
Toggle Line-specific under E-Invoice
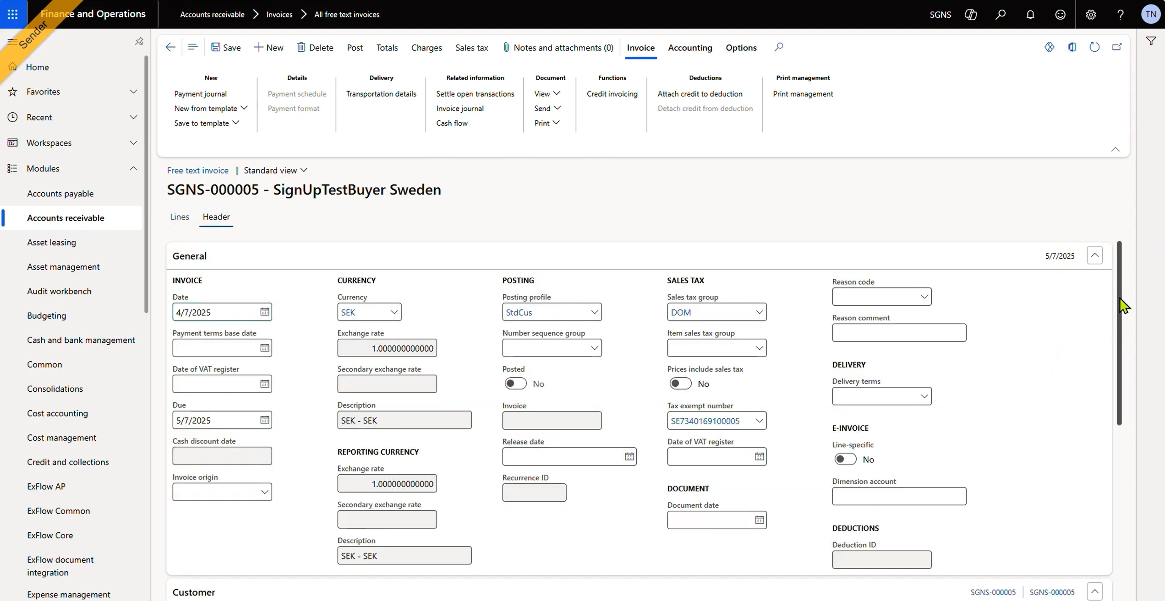[845, 459]
